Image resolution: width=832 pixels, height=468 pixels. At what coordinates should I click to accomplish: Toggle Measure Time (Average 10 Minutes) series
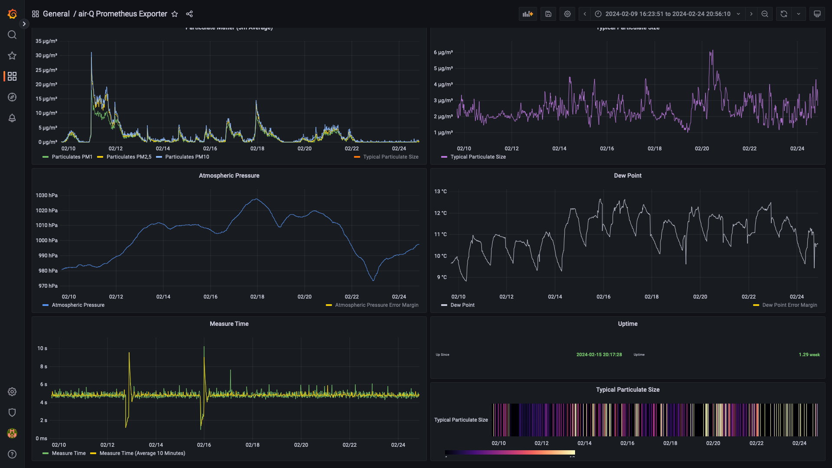click(142, 453)
